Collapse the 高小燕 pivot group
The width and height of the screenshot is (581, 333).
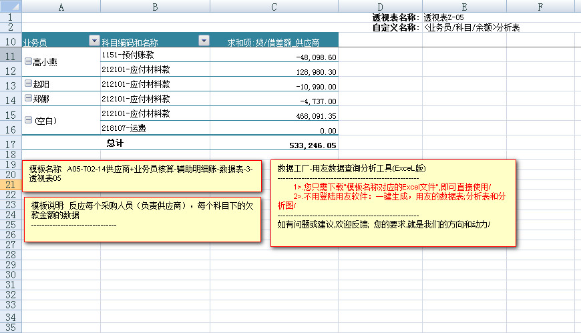pos(27,61)
